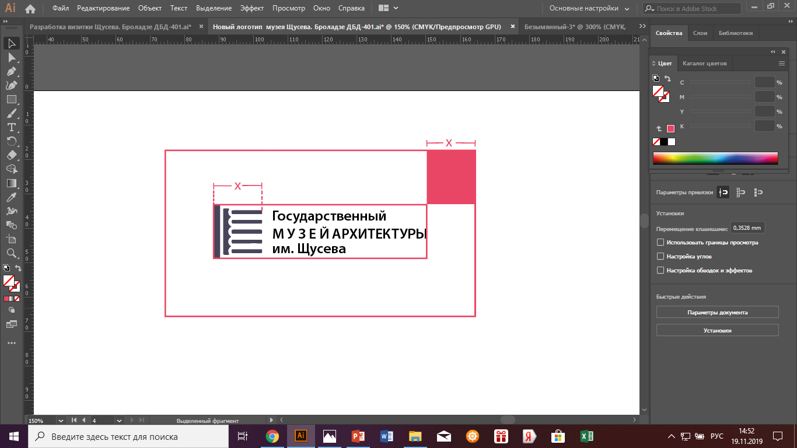The width and height of the screenshot is (797, 448).
Task: Enable 'Настройка углов' checkbox
Action: [660, 256]
